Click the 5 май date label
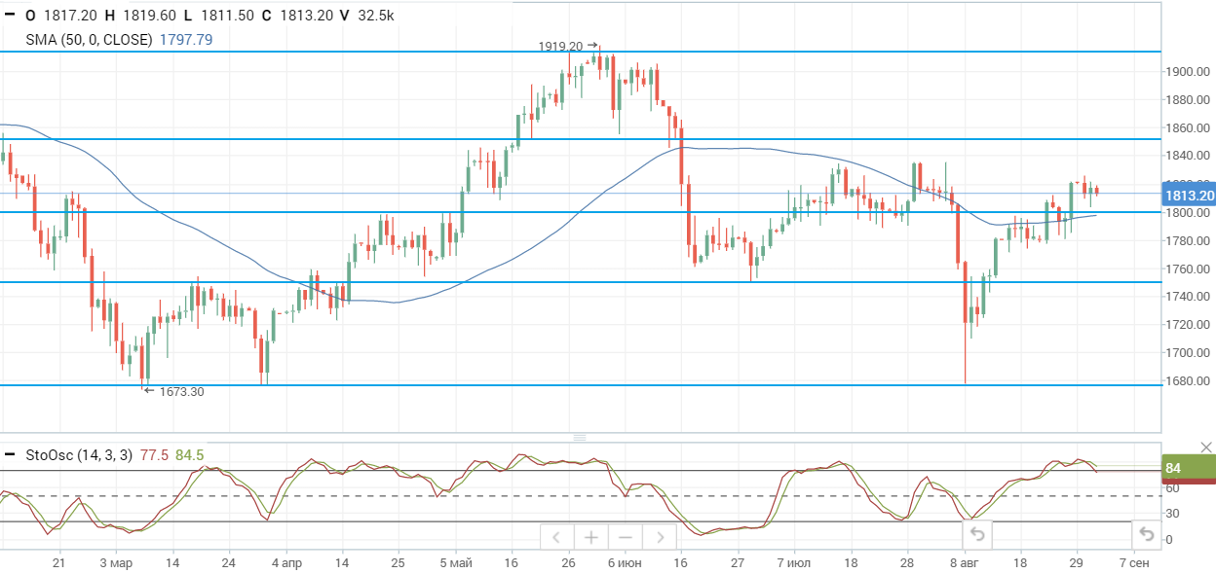1216x574 pixels. pyautogui.click(x=456, y=563)
